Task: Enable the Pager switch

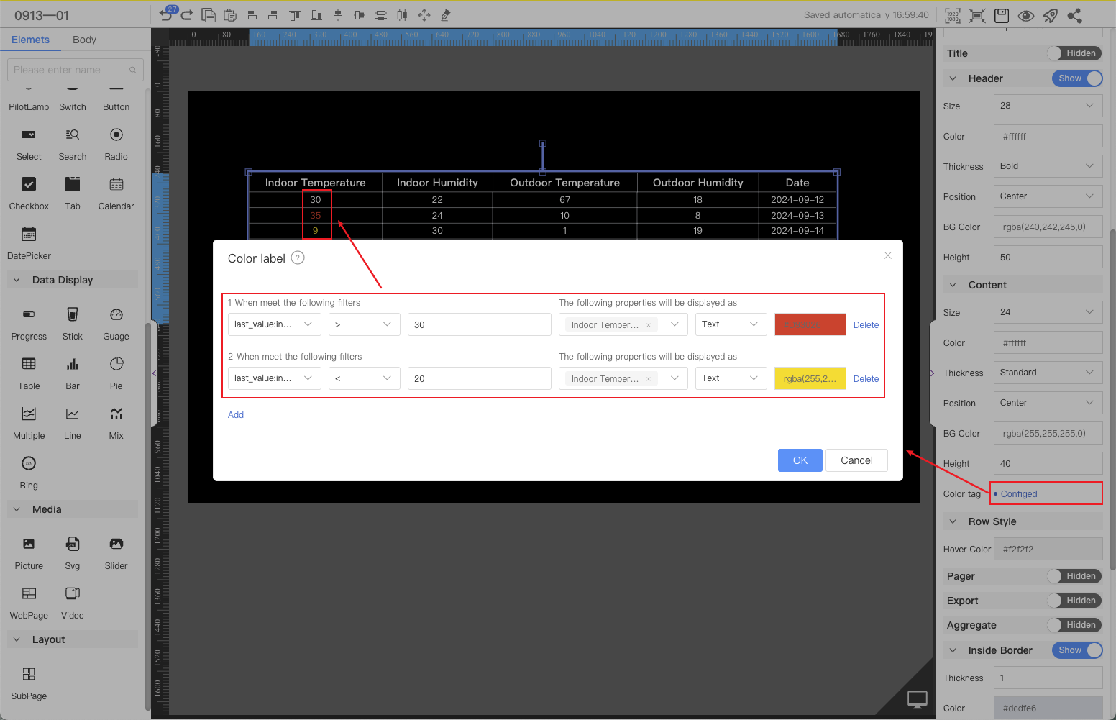Action: 1074,576
